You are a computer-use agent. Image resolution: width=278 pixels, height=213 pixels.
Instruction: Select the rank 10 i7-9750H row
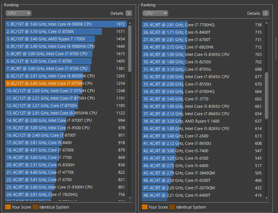pyautogui.click(x=66, y=91)
